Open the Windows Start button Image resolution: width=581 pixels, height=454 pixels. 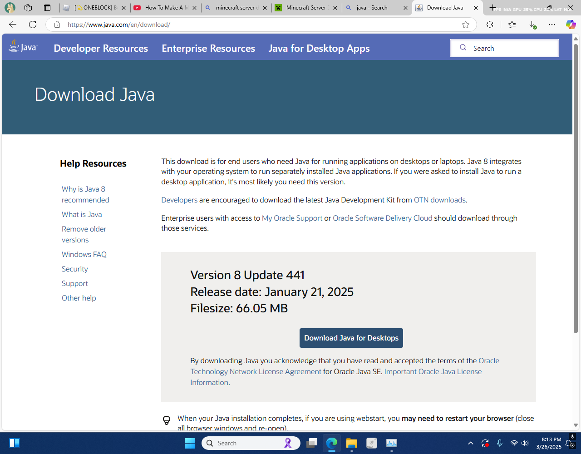(190, 443)
